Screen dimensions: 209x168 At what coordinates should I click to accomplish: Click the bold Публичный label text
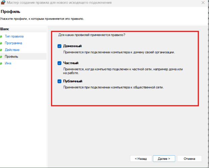pos(73,81)
